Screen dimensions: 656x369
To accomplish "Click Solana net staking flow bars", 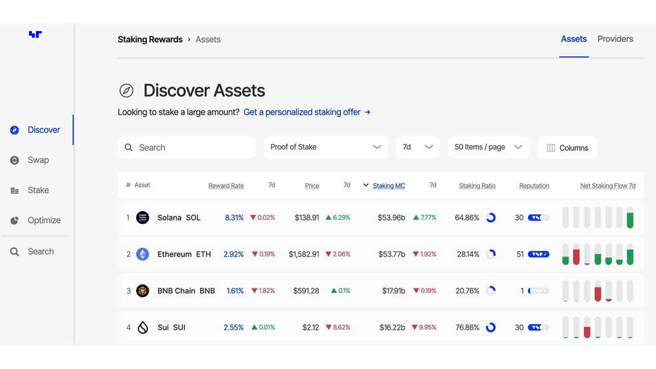I will (598, 218).
